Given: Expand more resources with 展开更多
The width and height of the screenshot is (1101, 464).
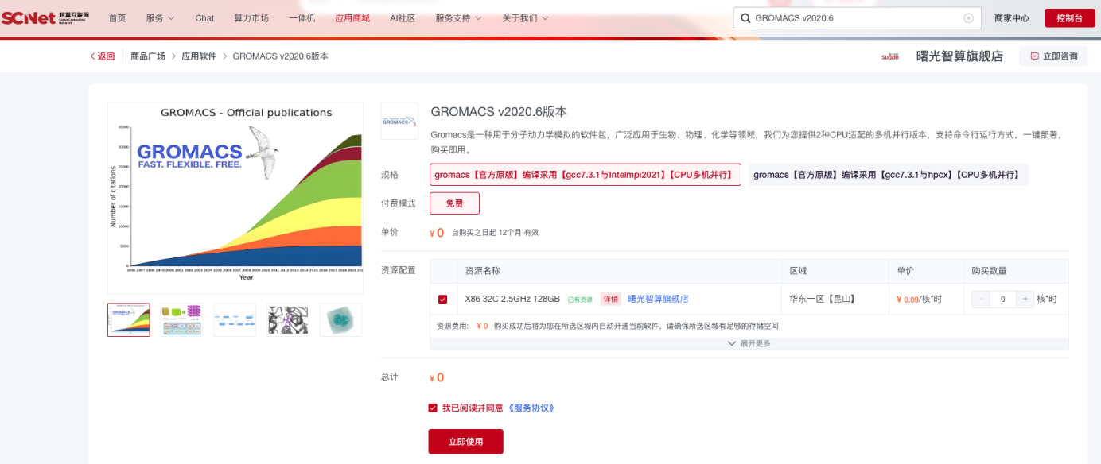Looking at the screenshot, I should pos(749,343).
